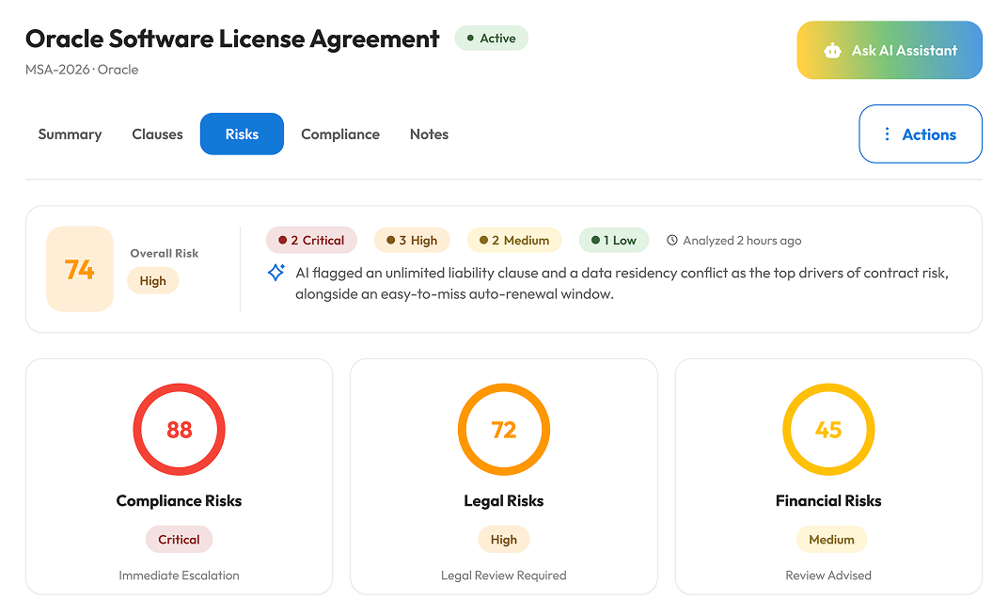Click the Review Advised text
The image size is (1008, 614).
point(828,575)
